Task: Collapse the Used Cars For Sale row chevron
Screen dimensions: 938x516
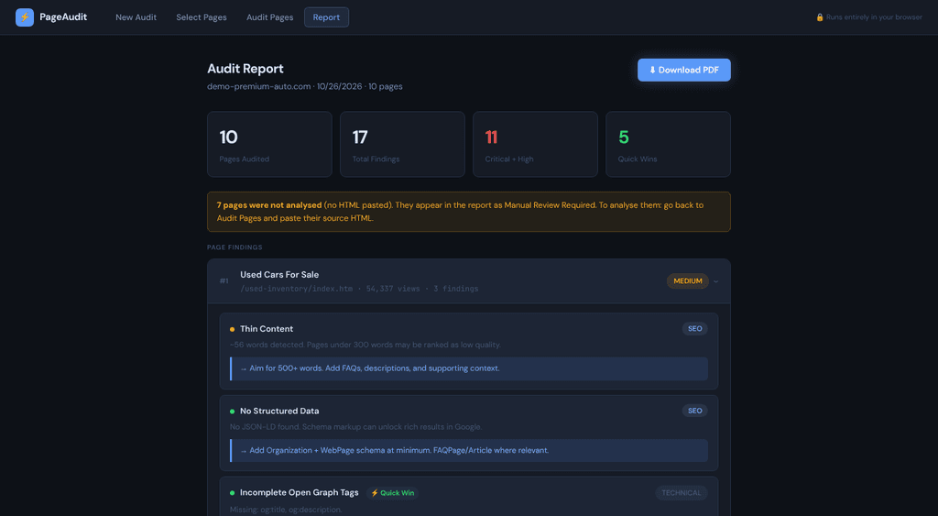Action: pyautogui.click(x=715, y=281)
